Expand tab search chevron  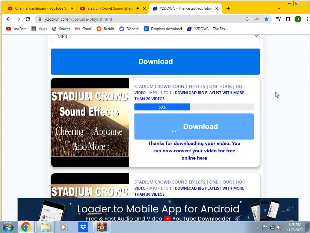(x=279, y=8)
